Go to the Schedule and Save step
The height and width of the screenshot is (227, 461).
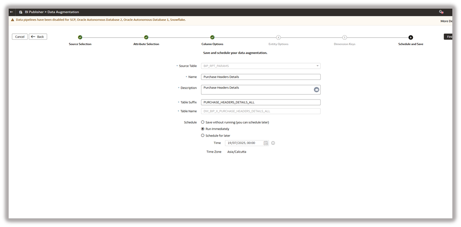(x=411, y=37)
